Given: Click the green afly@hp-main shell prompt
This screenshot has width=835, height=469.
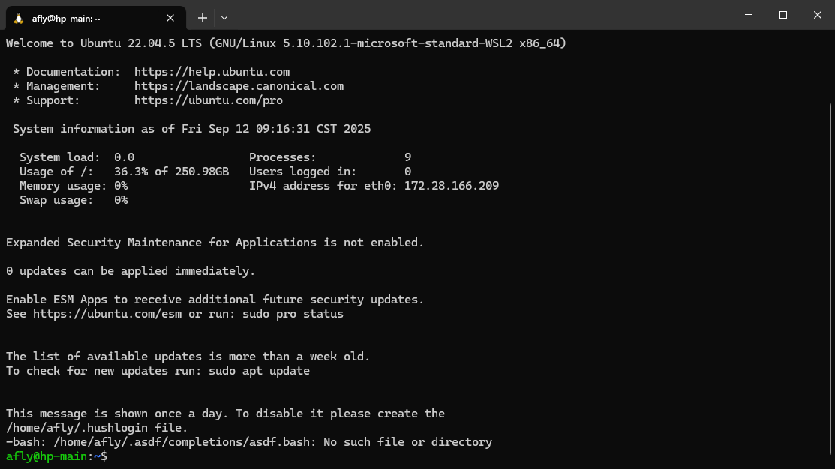Looking at the screenshot, I should coord(56,457).
